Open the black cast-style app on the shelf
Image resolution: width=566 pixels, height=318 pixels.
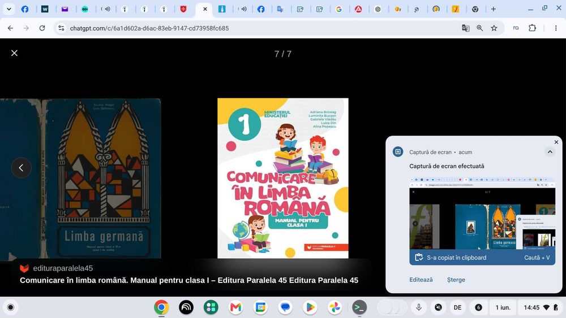[x=186, y=307]
